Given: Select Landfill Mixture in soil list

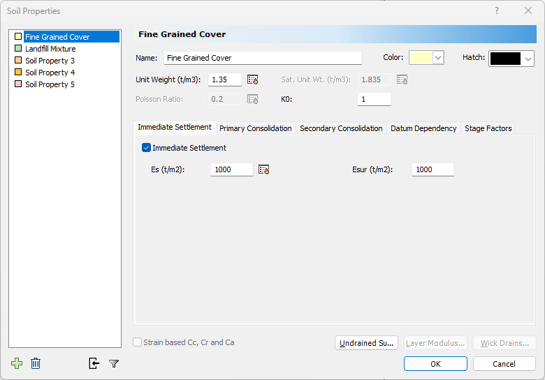Looking at the screenshot, I should pyautogui.click(x=50, y=49).
